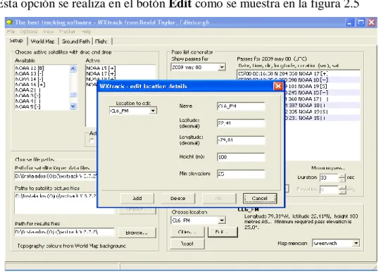Click the Delete button in dialog
The height and width of the screenshot is (274, 381).
pos(178,198)
